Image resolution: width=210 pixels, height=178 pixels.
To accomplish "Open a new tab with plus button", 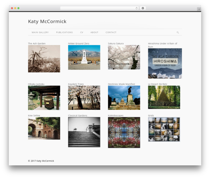I will (199, 9).
